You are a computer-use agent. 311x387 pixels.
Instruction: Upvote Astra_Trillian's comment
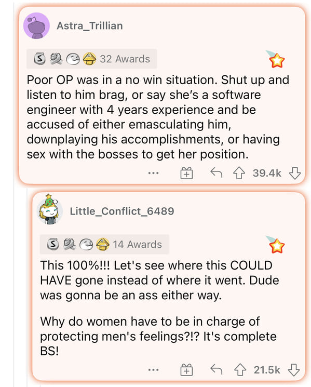tap(239, 173)
